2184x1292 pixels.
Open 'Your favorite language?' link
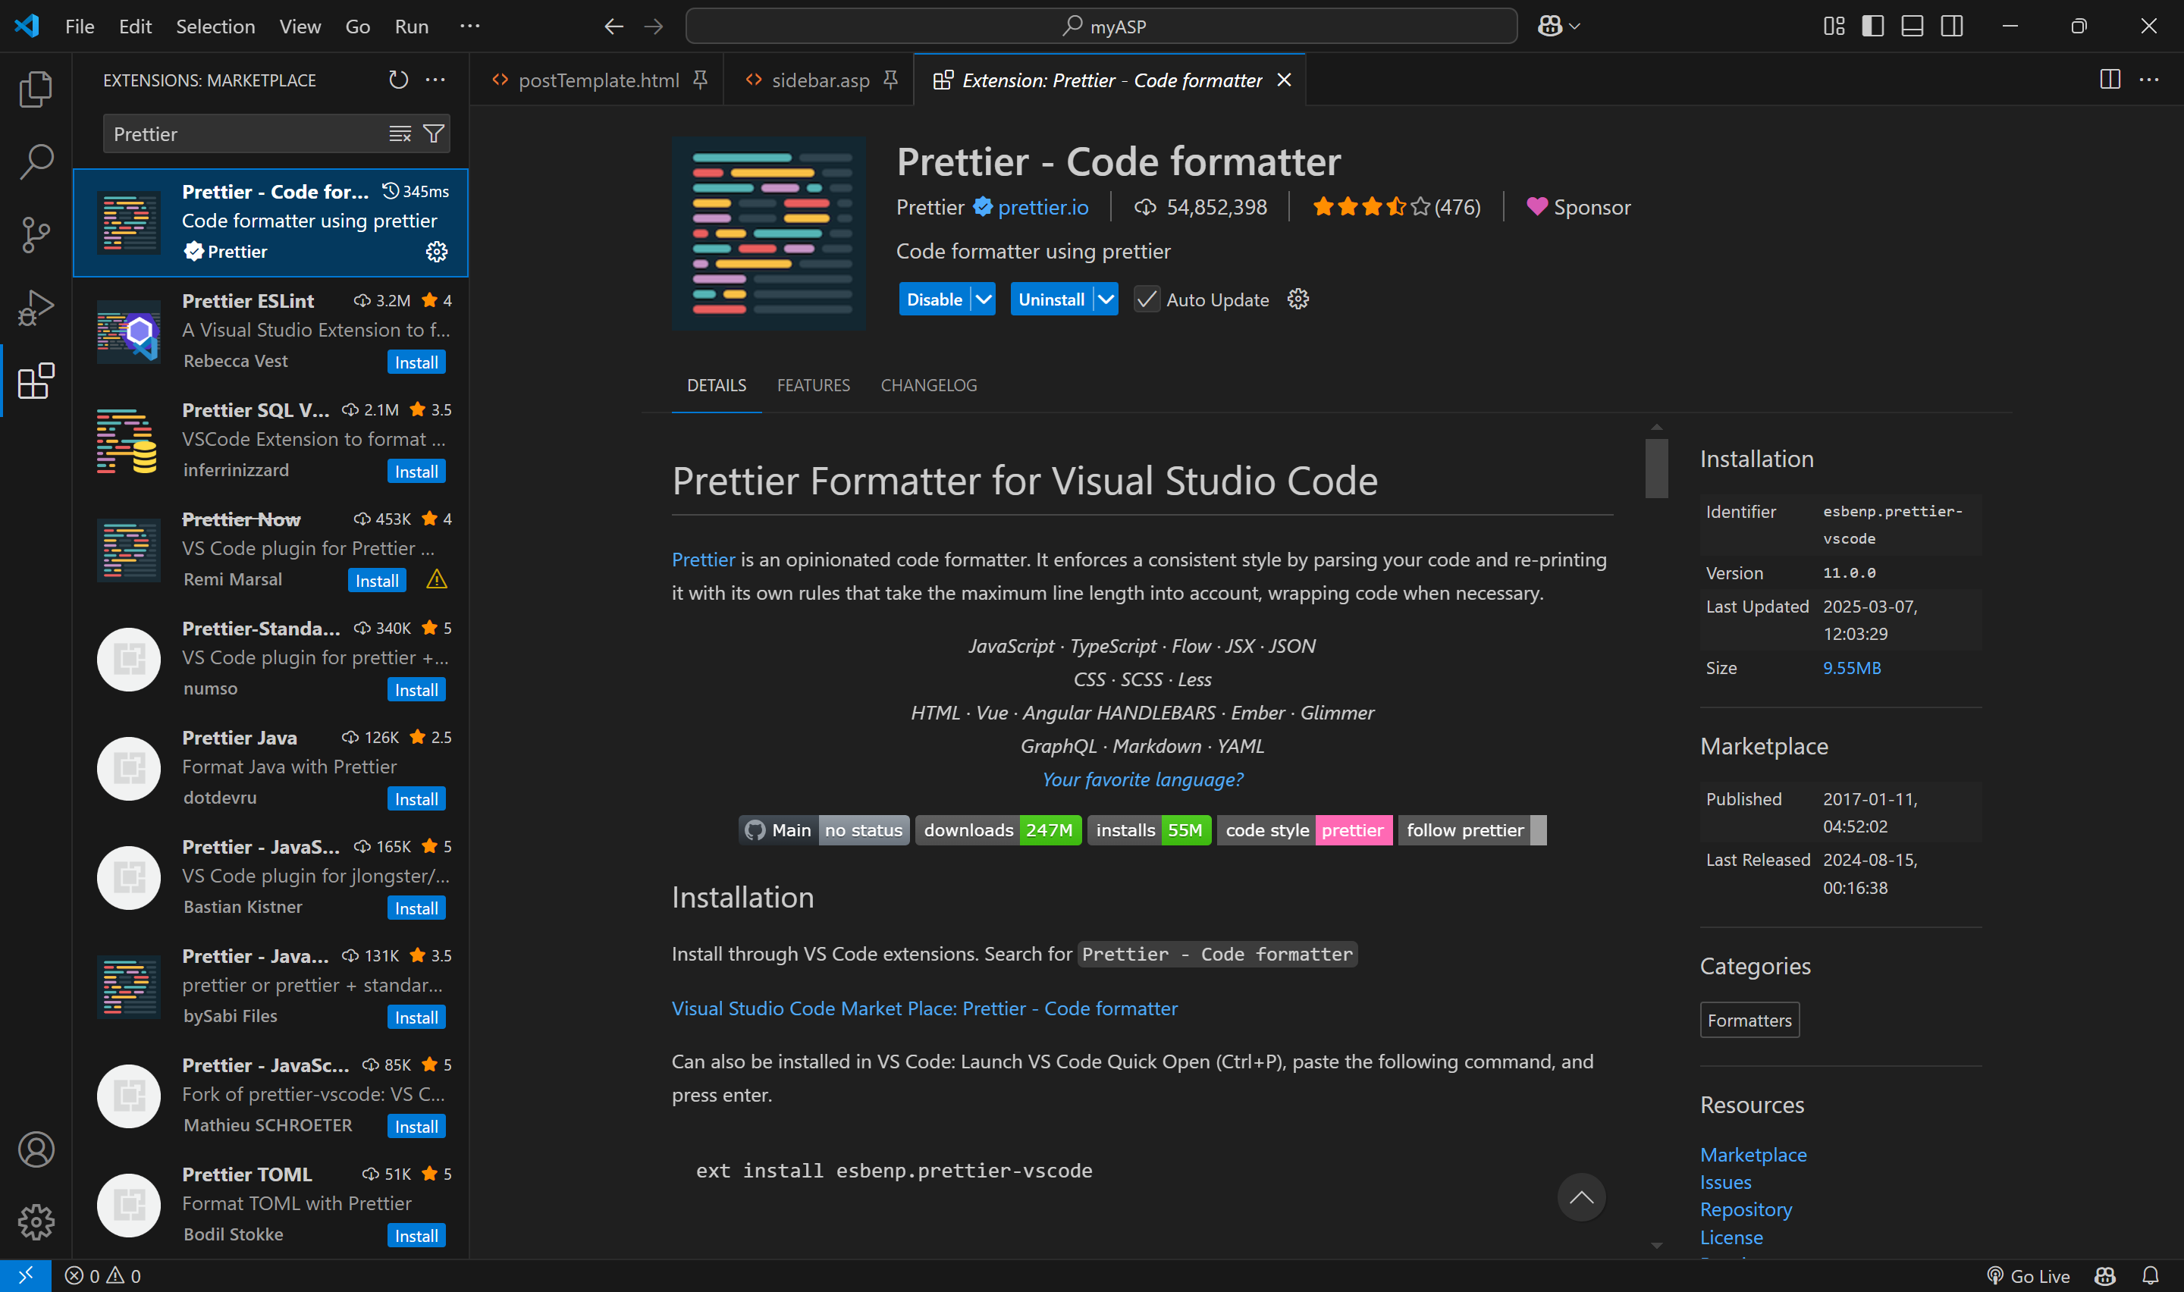1143,779
